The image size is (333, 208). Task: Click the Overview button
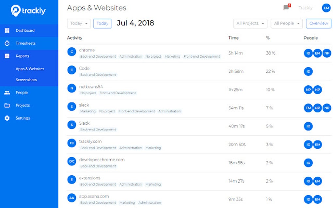(x=318, y=23)
